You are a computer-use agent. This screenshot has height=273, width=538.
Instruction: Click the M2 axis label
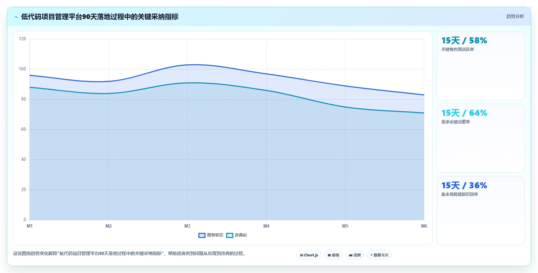point(108,226)
